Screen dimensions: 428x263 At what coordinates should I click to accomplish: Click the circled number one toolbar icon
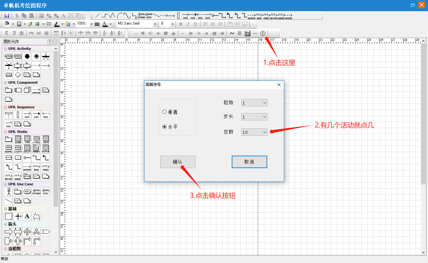coord(263,33)
